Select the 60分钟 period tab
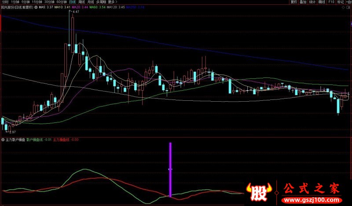The width and height of the screenshot is (352, 206). tap(62, 2)
